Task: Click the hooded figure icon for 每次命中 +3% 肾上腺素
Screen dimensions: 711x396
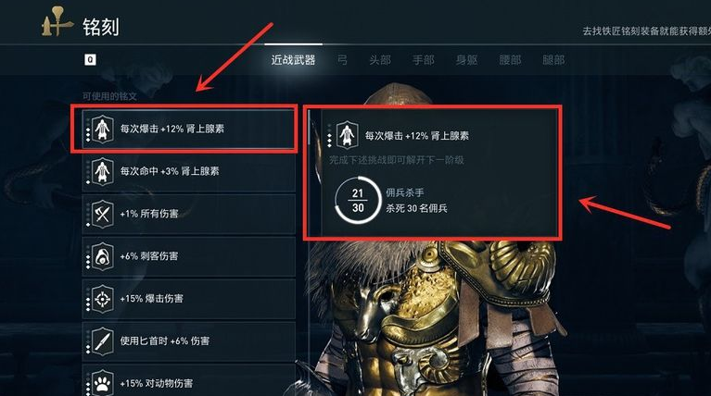Action: point(103,171)
